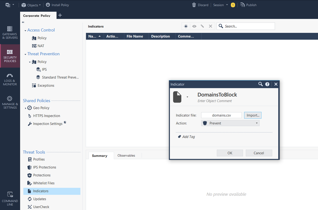Click the help icon in Indicator dialog
318x210 pixels.
[x=267, y=84]
